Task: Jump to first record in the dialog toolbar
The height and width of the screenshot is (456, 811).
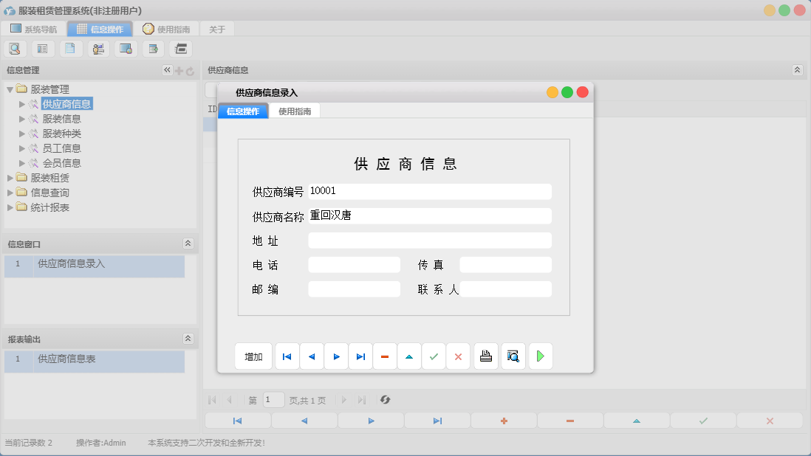Action: point(287,356)
